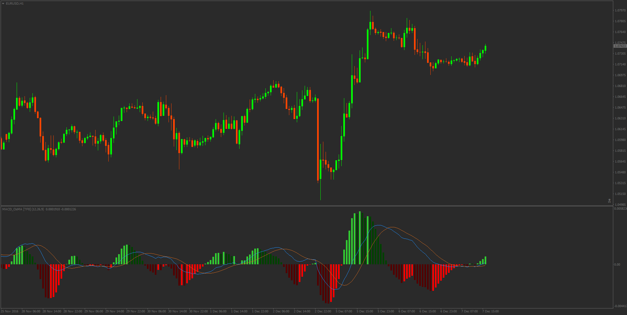This screenshot has width=627, height=315.
Task: Click the 29 Nov 22:00 time label
Action: tap(135, 311)
